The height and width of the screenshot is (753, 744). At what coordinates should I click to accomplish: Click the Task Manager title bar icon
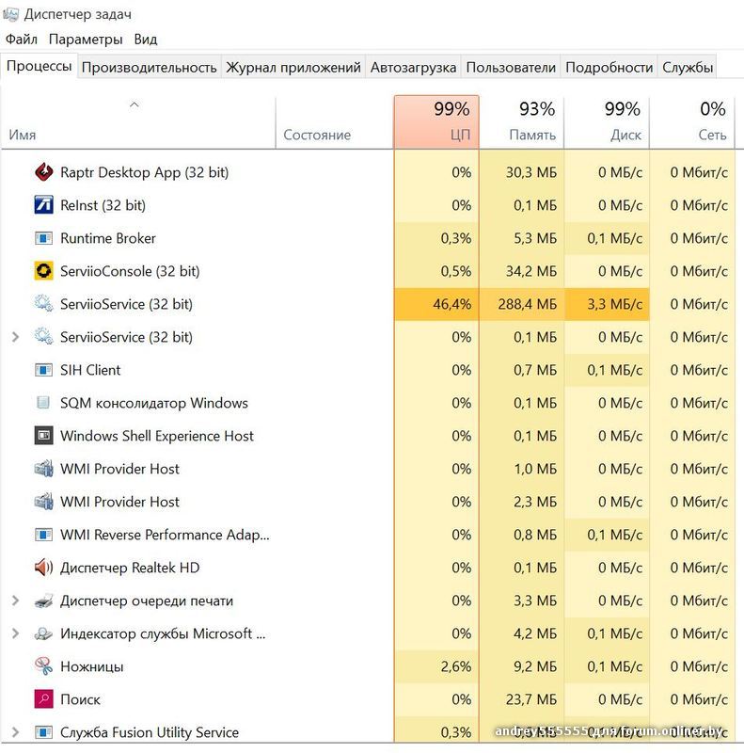(x=11, y=14)
